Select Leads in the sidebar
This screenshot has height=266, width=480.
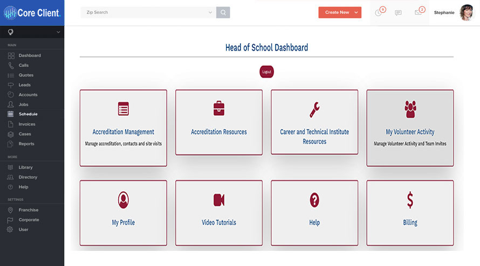[x=24, y=85]
